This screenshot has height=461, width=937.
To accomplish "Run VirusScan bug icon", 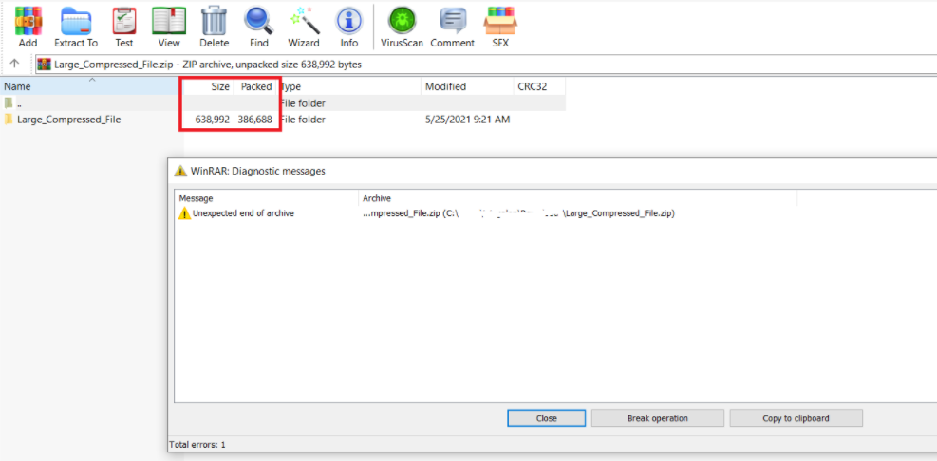I will [x=403, y=27].
